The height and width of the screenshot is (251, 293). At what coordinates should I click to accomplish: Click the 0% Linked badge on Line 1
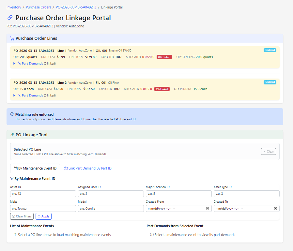point(164,57)
